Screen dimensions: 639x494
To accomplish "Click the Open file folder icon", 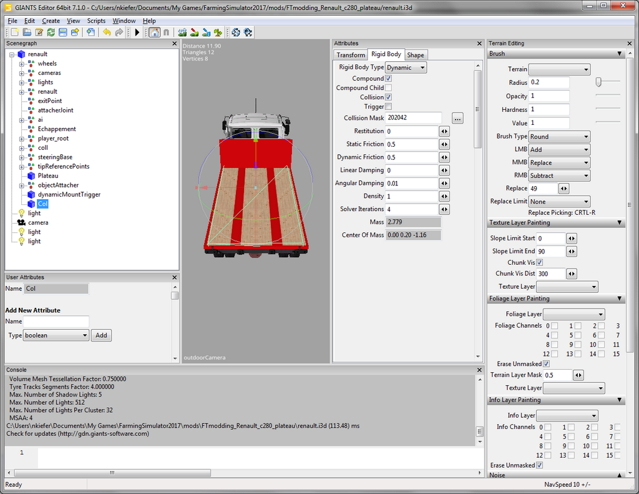I will [27, 32].
